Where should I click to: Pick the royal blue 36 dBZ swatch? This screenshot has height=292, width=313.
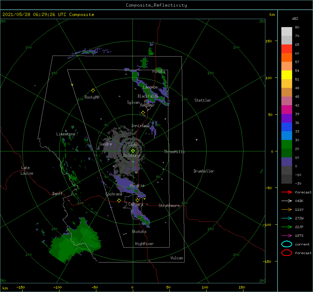pyautogui.click(x=287, y=127)
